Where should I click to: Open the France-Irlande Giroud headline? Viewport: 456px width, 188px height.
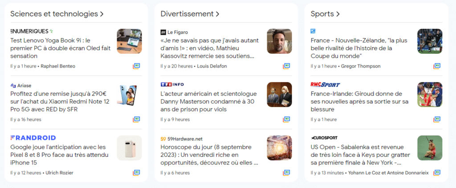tap(358, 101)
